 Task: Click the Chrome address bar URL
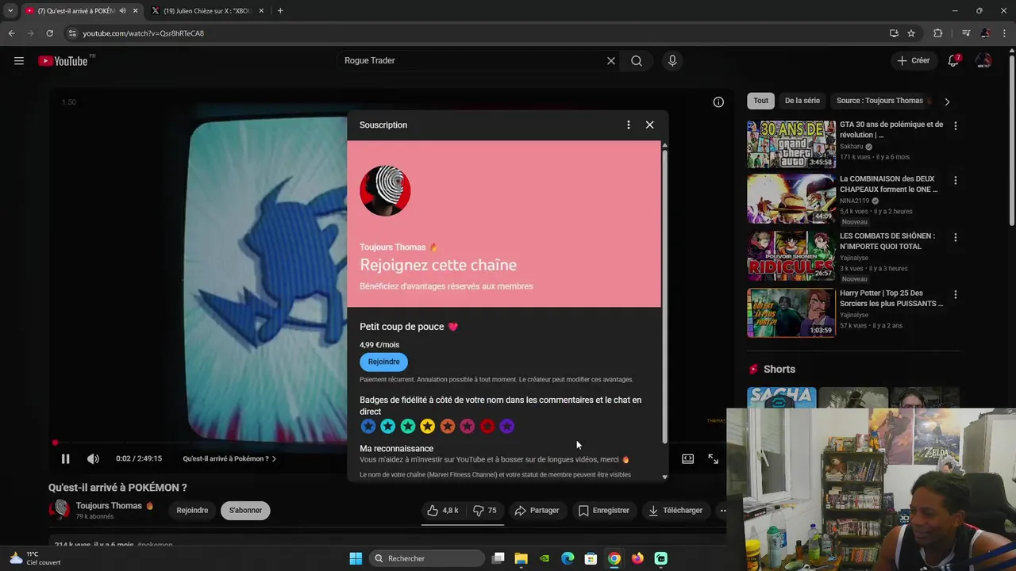click(144, 33)
